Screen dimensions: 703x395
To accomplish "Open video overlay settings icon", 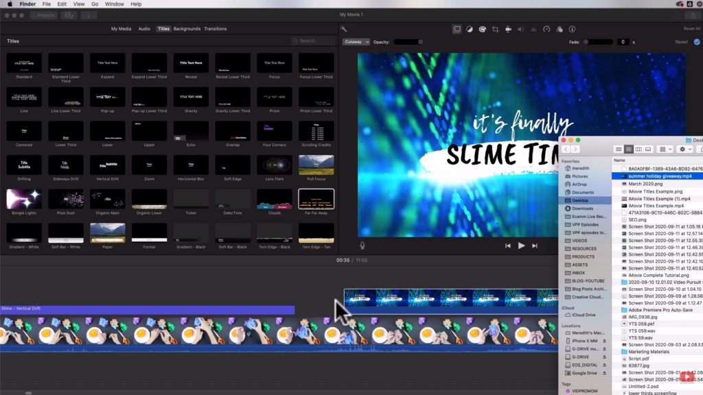I will pos(457,29).
